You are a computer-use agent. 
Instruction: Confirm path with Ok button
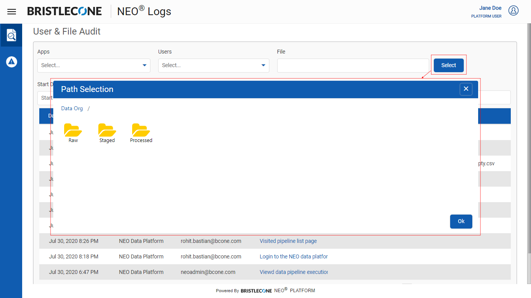(x=461, y=222)
